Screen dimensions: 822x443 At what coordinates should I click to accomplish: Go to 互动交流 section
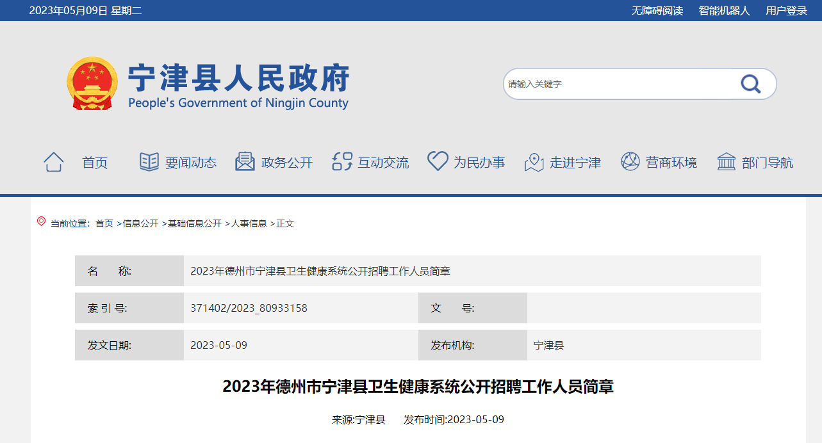[383, 163]
